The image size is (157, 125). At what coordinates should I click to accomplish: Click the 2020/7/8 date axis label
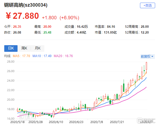pyautogui.click(x=97, y=122)
